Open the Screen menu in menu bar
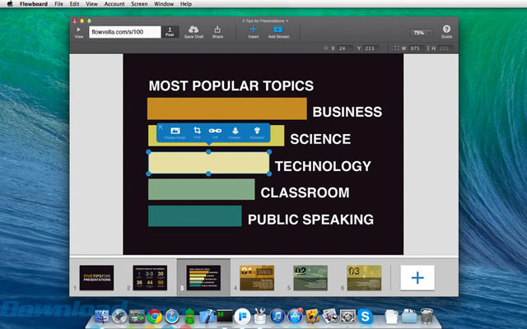The height and width of the screenshot is (329, 527). pyautogui.click(x=139, y=4)
